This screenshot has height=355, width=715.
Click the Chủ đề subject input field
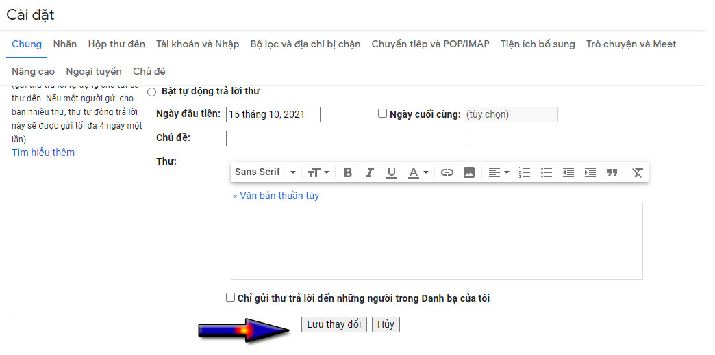tap(349, 139)
